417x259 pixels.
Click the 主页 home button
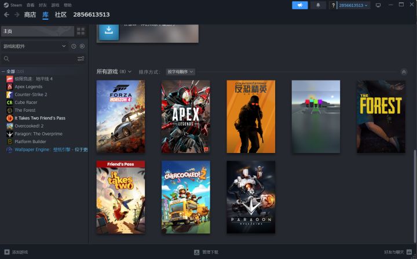[x=38, y=31]
